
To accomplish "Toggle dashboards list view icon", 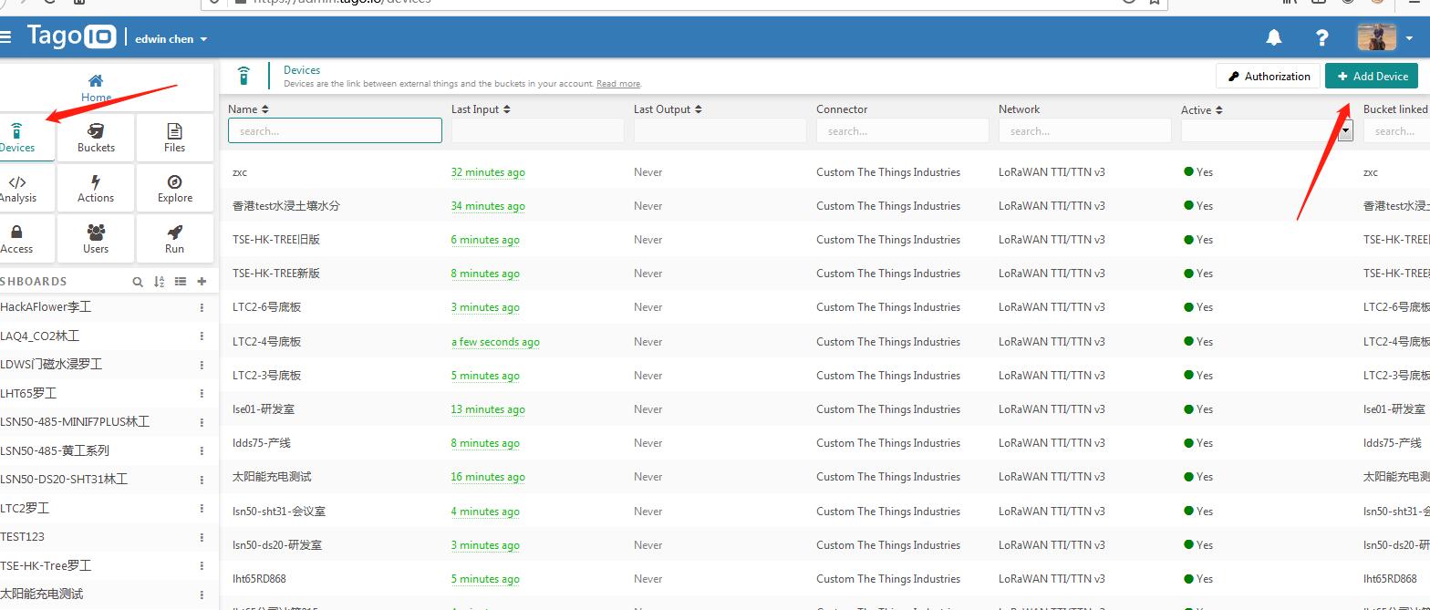I will point(181,282).
